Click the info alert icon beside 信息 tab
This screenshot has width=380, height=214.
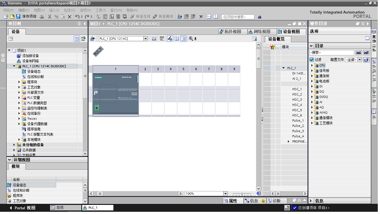263,201
